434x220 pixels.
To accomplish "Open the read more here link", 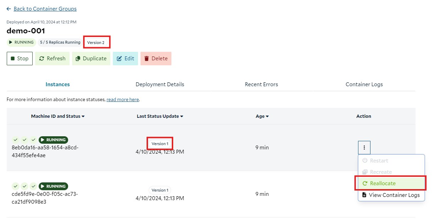I will coord(123,100).
